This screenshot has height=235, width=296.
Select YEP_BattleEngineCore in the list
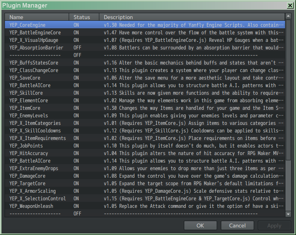(x=145, y=32)
